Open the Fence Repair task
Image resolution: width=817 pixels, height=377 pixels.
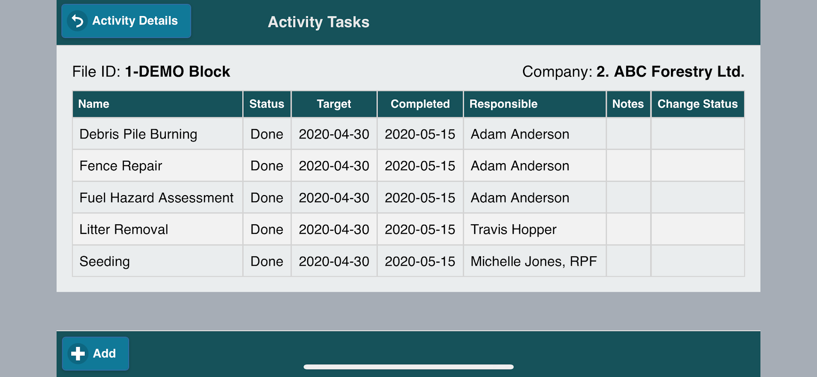(x=408, y=166)
